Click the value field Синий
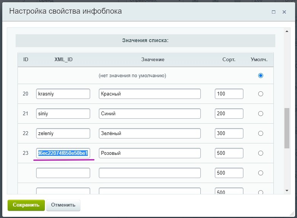The image size is (297, 218). click(149, 113)
